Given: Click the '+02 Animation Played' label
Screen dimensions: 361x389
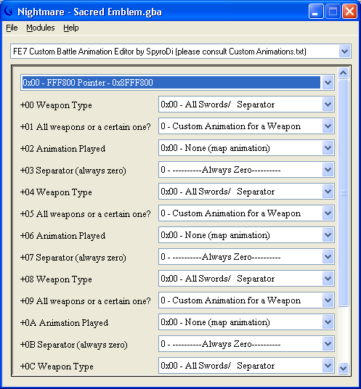Looking at the screenshot, I should tap(62, 149).
